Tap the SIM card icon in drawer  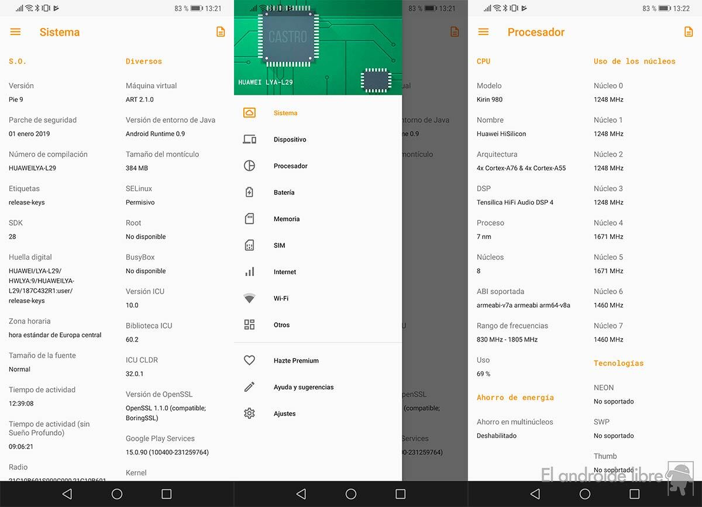[249, 246]
